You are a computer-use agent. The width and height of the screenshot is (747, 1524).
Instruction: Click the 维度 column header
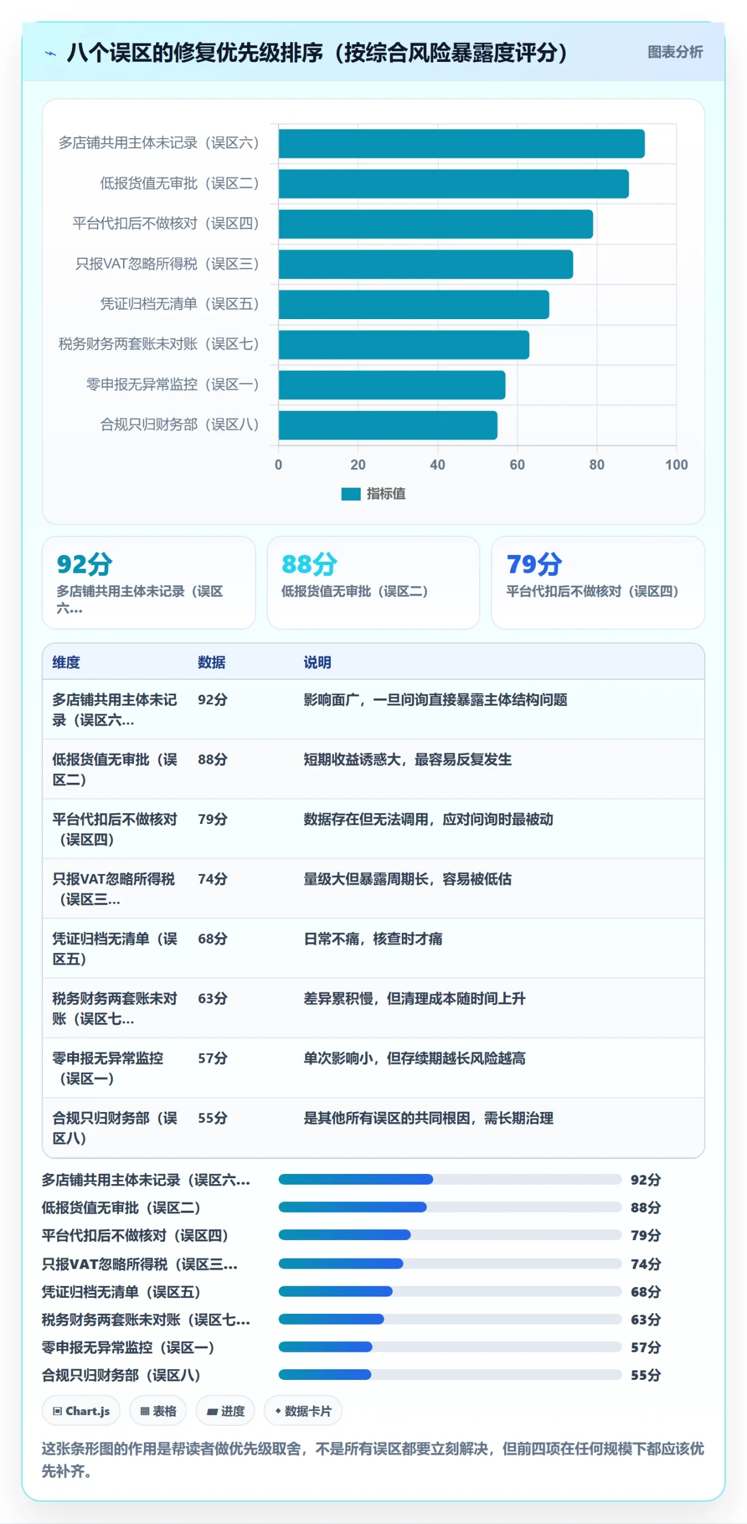[x=66, y=662]
